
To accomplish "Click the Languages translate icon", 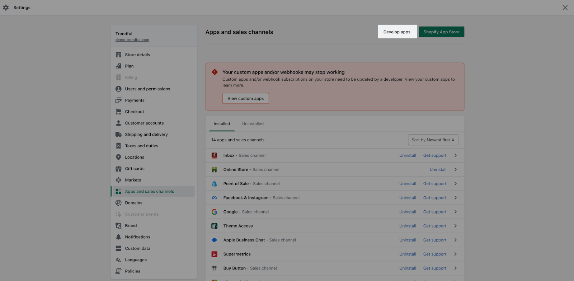I will pos(118,260).
